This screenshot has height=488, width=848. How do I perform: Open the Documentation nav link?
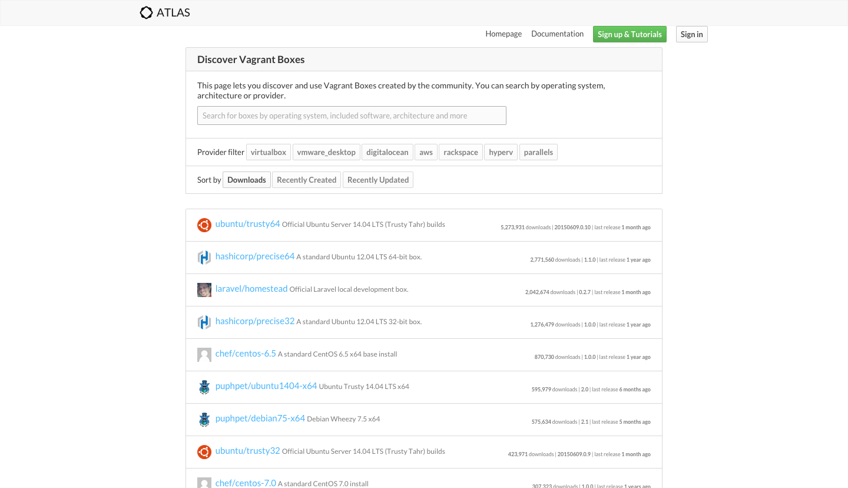(x=558, y=34)
